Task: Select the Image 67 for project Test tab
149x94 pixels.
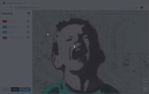Action: pos(17,3)
